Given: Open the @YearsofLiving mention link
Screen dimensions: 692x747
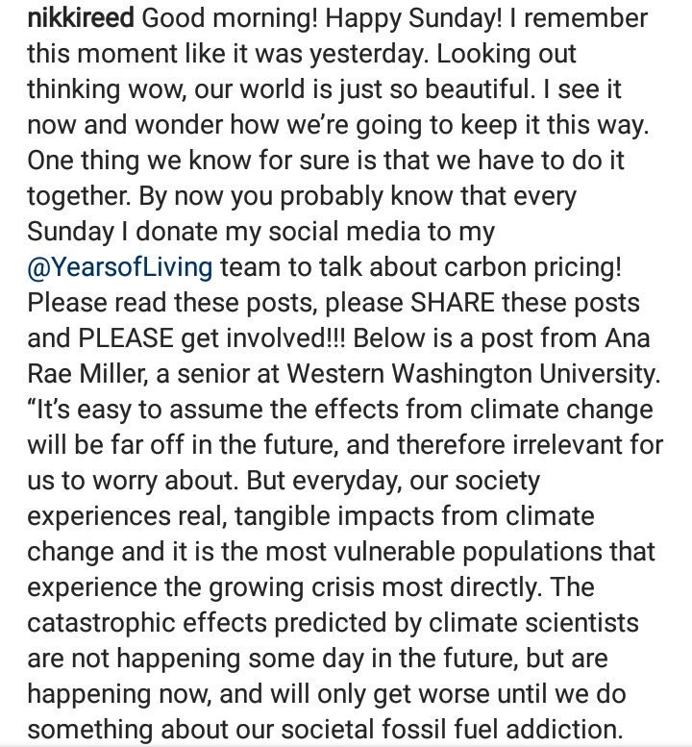Looking at the screenshot, I should (120, 267).
